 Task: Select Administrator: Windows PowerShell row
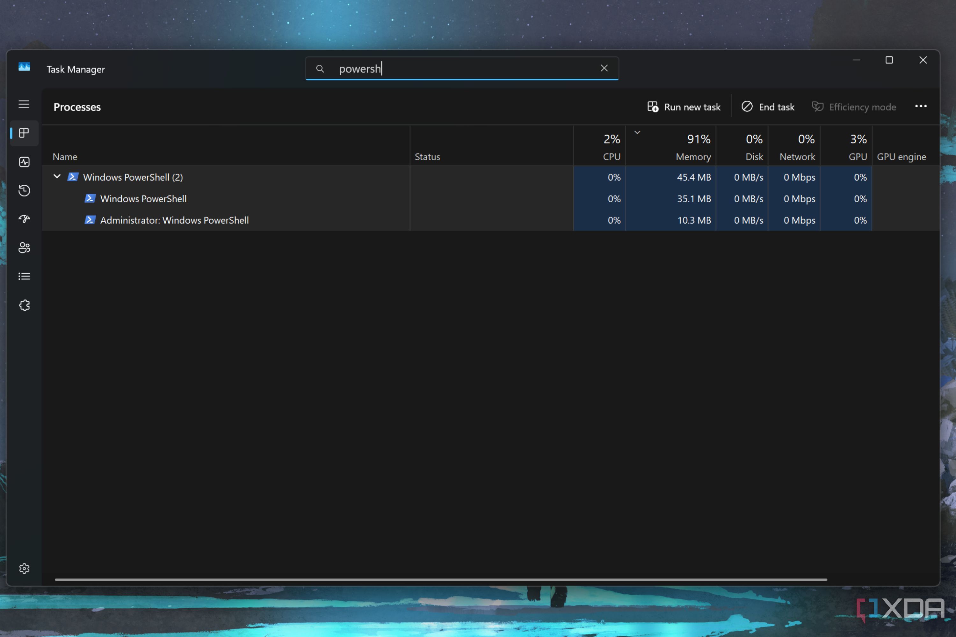coord(491,220)
